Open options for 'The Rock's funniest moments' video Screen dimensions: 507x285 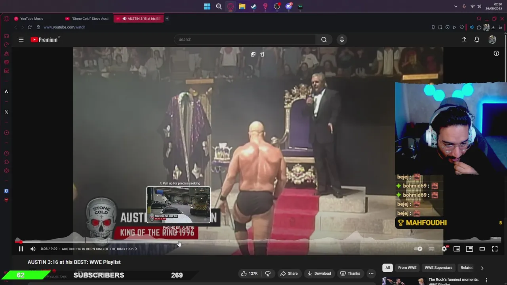pyautogui.click(x=486, y=280)
